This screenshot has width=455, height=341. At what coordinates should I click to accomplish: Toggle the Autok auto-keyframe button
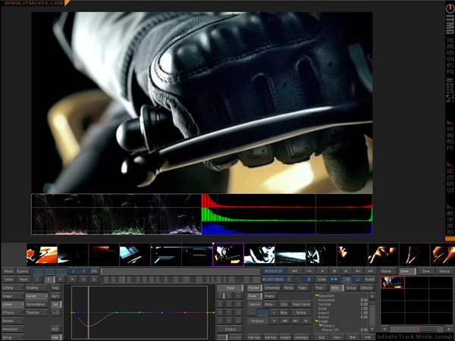(x=370, y=279)
